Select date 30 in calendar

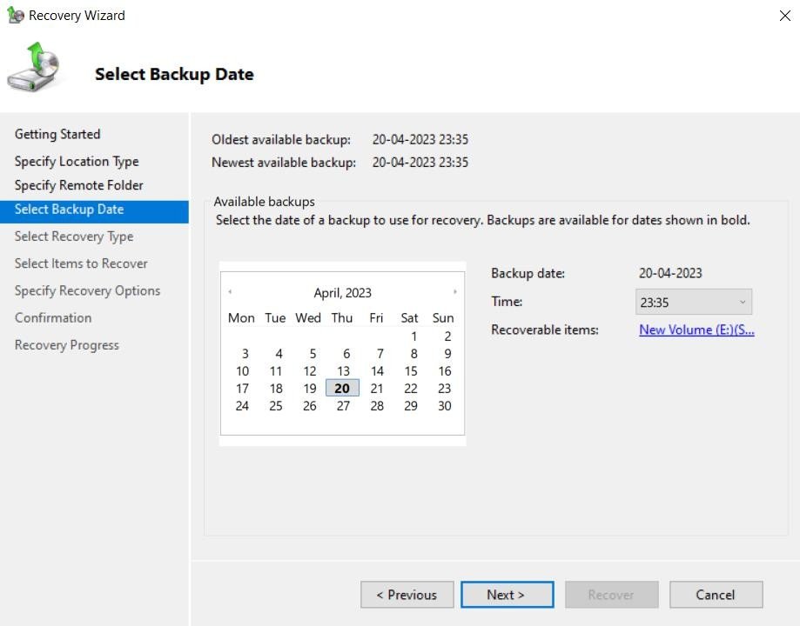(x=444, y=406)
